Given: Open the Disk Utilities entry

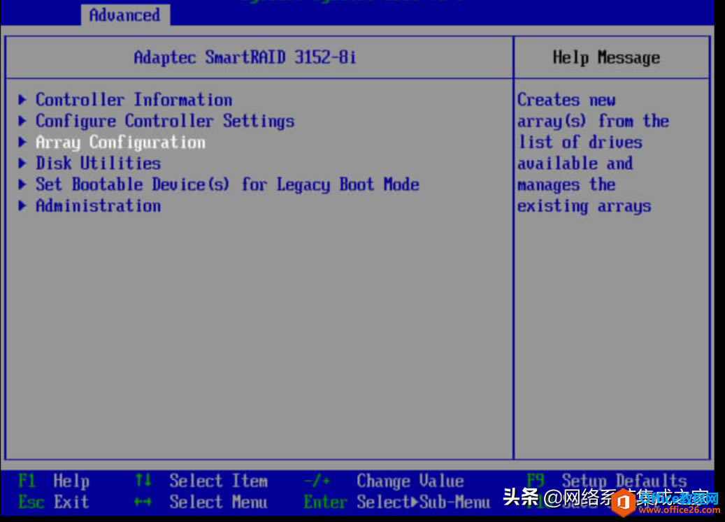Looking at the screenshot, I should point(99,163).
